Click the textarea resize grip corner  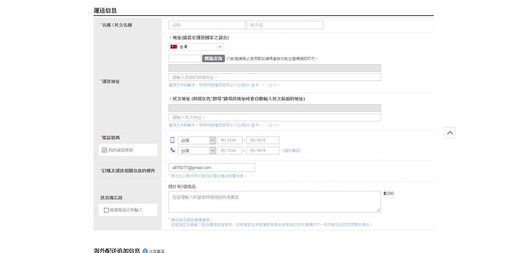tap(378, 210)
